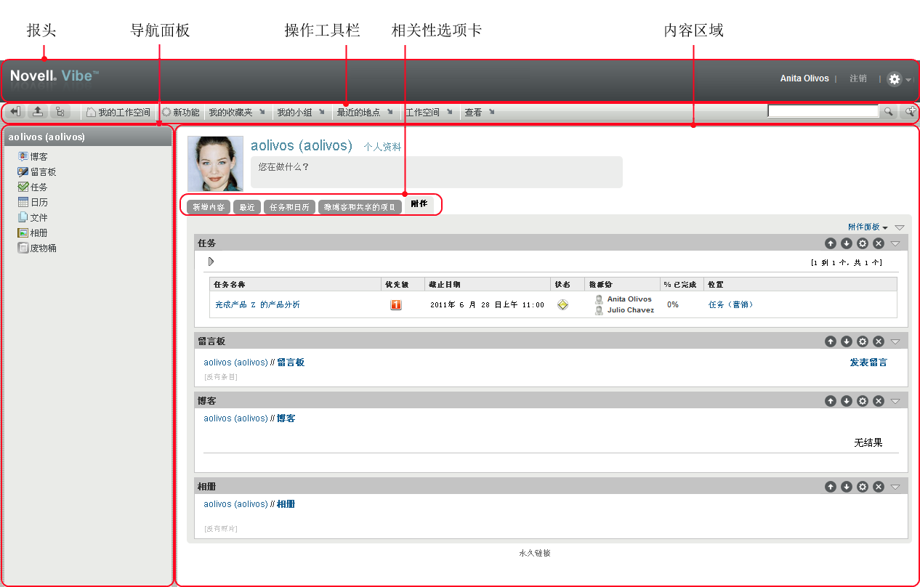Remove the 相册 accessory
Viewport: 920px width, 587px height.
click(x=879, y=487)
